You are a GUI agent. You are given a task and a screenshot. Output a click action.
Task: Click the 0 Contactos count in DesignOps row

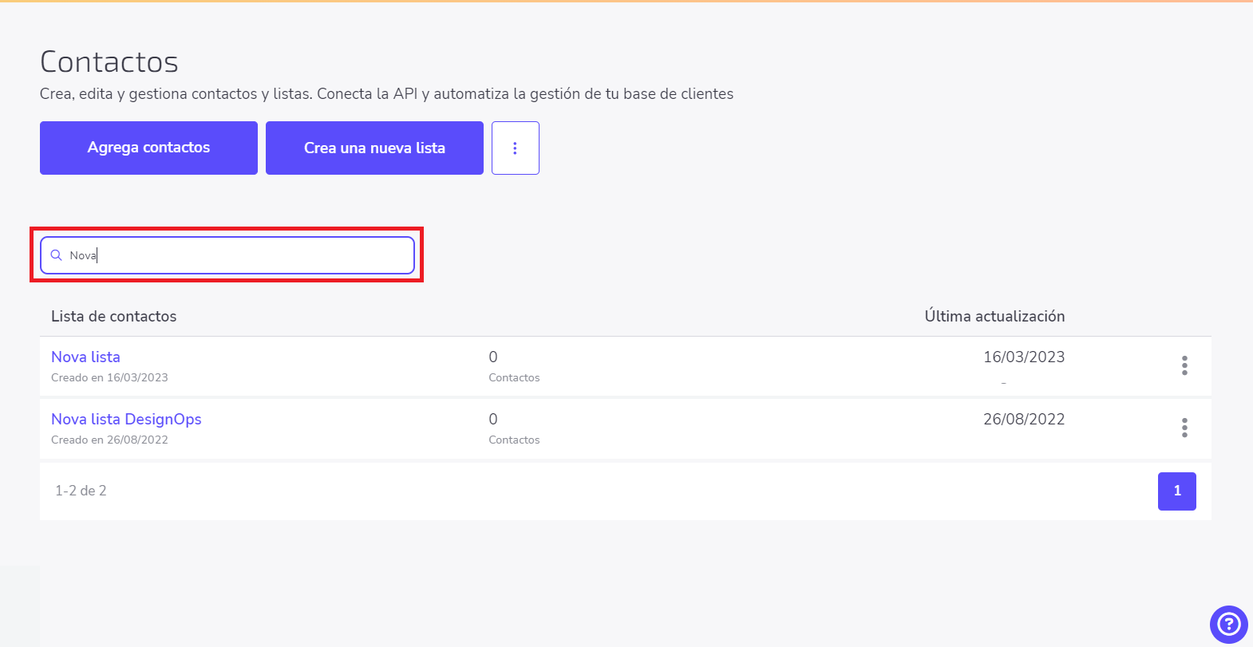(514, 428)
